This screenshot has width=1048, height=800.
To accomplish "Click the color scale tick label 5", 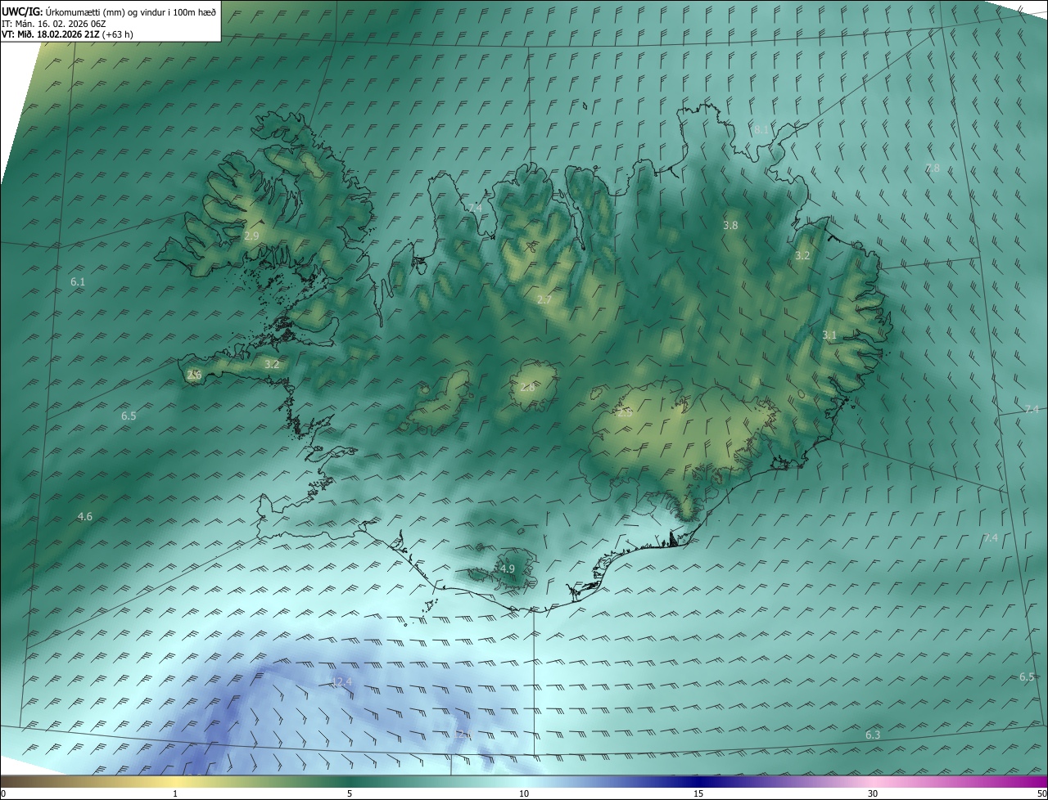I will click(x=350, y=794).
